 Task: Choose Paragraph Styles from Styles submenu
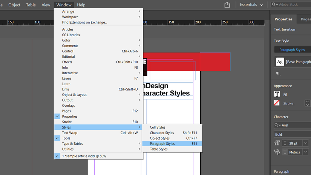pyautogui.click(x=172, y=144)
